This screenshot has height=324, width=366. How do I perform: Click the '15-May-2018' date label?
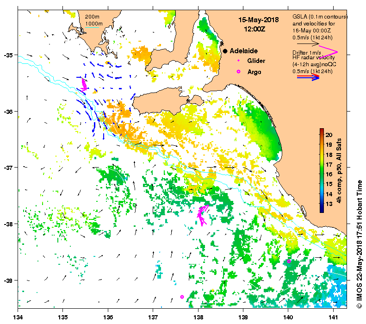point(258,19)
